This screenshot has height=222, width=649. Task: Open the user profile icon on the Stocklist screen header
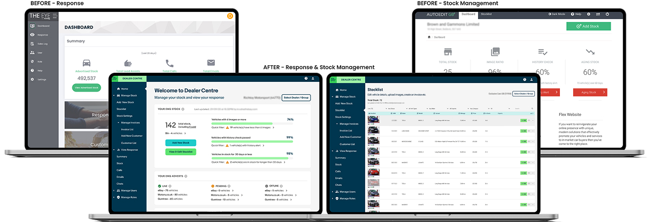tap(531, 79)
